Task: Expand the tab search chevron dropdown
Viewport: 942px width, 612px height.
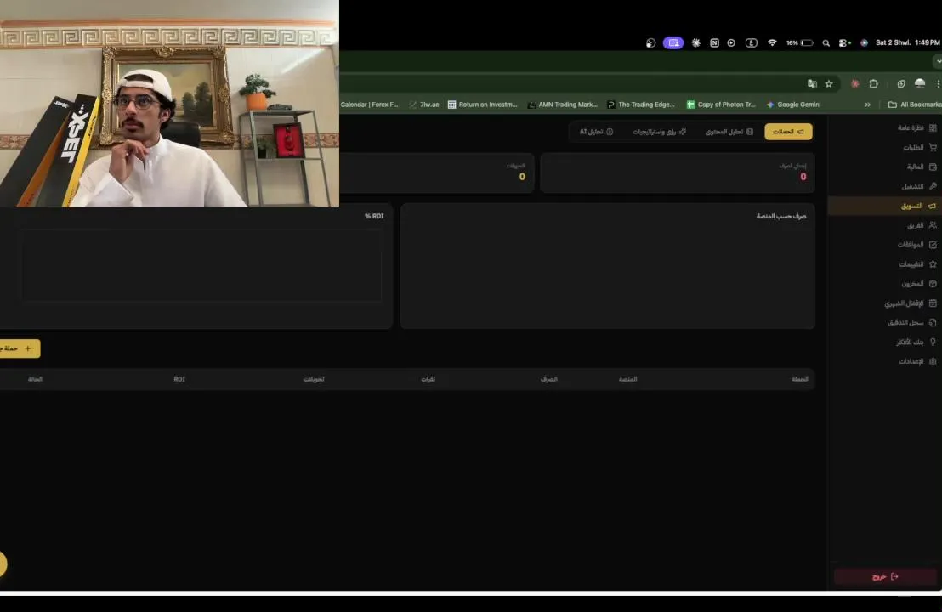Action: (938, 61)
